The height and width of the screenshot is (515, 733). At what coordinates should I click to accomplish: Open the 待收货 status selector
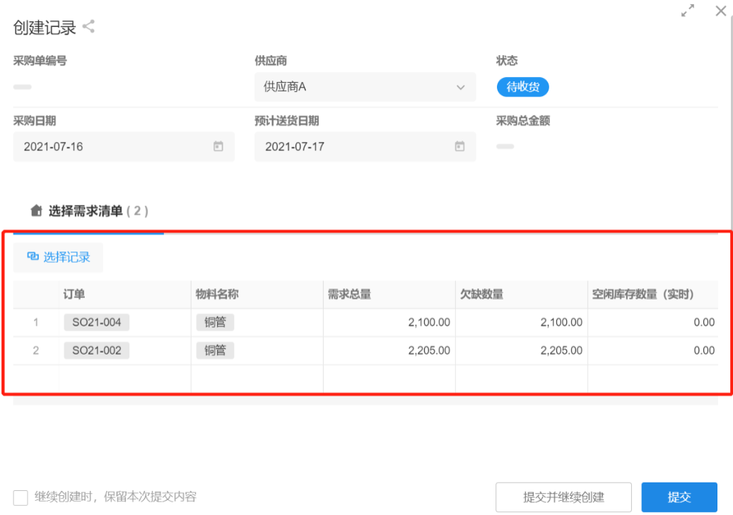point(522,87)
